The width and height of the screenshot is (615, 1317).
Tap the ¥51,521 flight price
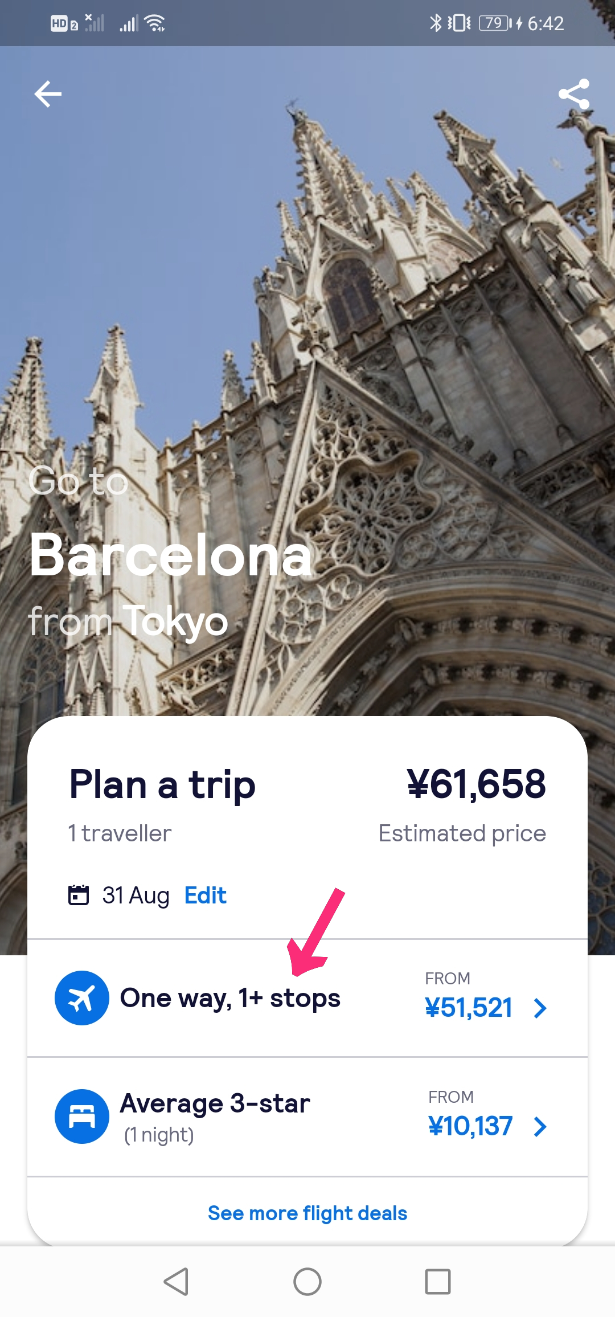(x=469, y=1008)
